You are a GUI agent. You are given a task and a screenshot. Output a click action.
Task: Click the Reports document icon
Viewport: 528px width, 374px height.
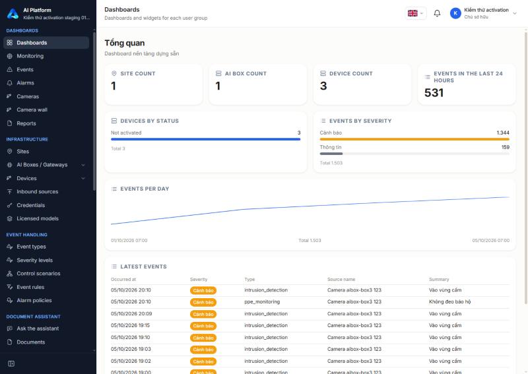tap(10, 123)
